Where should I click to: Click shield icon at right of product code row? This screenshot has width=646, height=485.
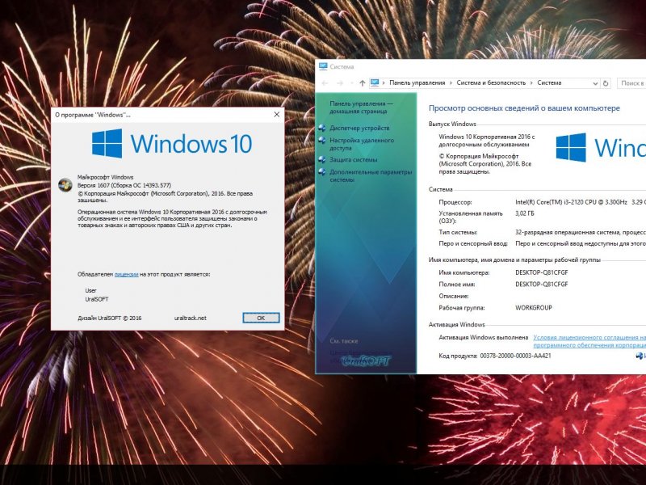click(x=640, y=356)
